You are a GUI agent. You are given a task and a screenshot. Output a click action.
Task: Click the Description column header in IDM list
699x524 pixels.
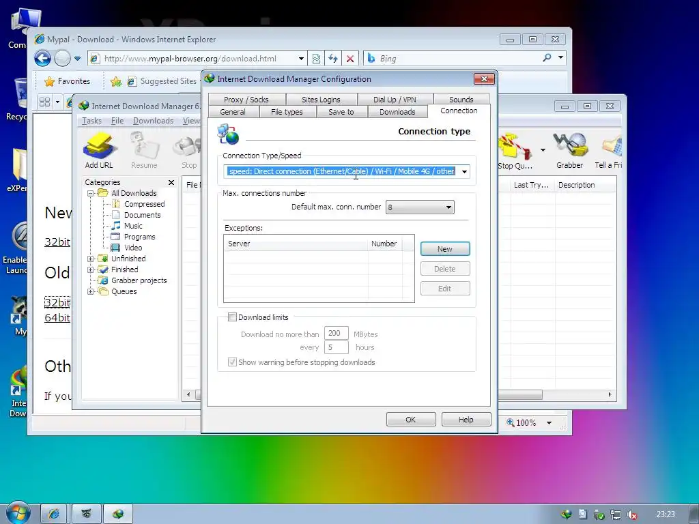coord(585,185)
